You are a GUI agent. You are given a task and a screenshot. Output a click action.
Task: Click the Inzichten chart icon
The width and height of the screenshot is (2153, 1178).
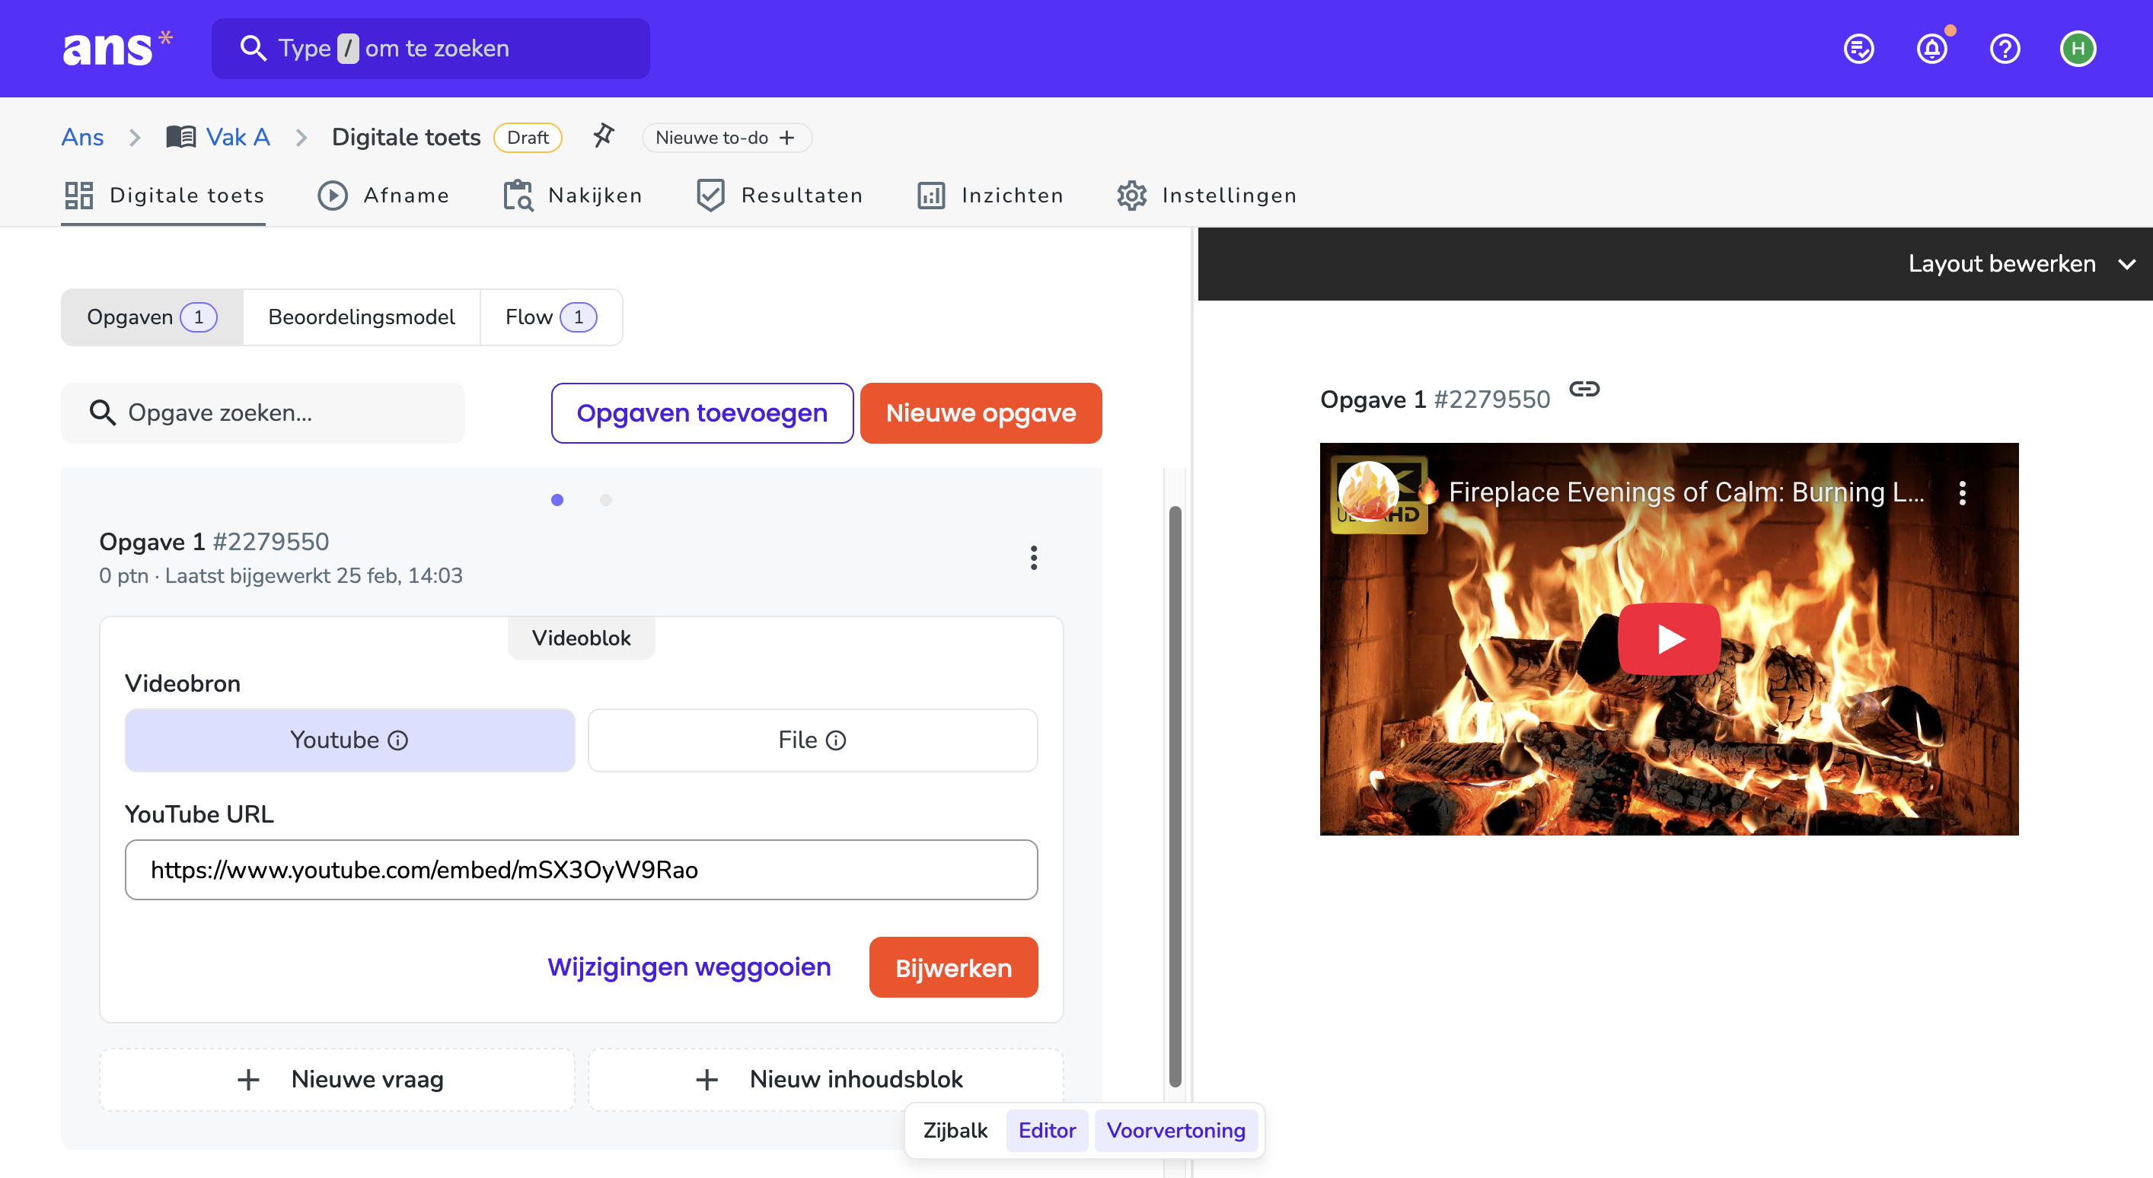(x=931, y=196)
